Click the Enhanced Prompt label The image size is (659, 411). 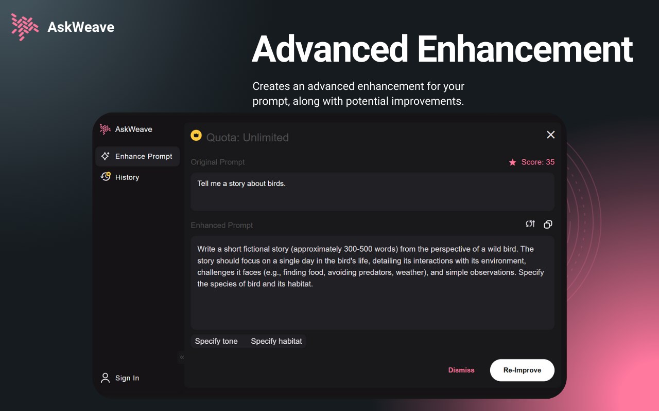click(222, 225)
